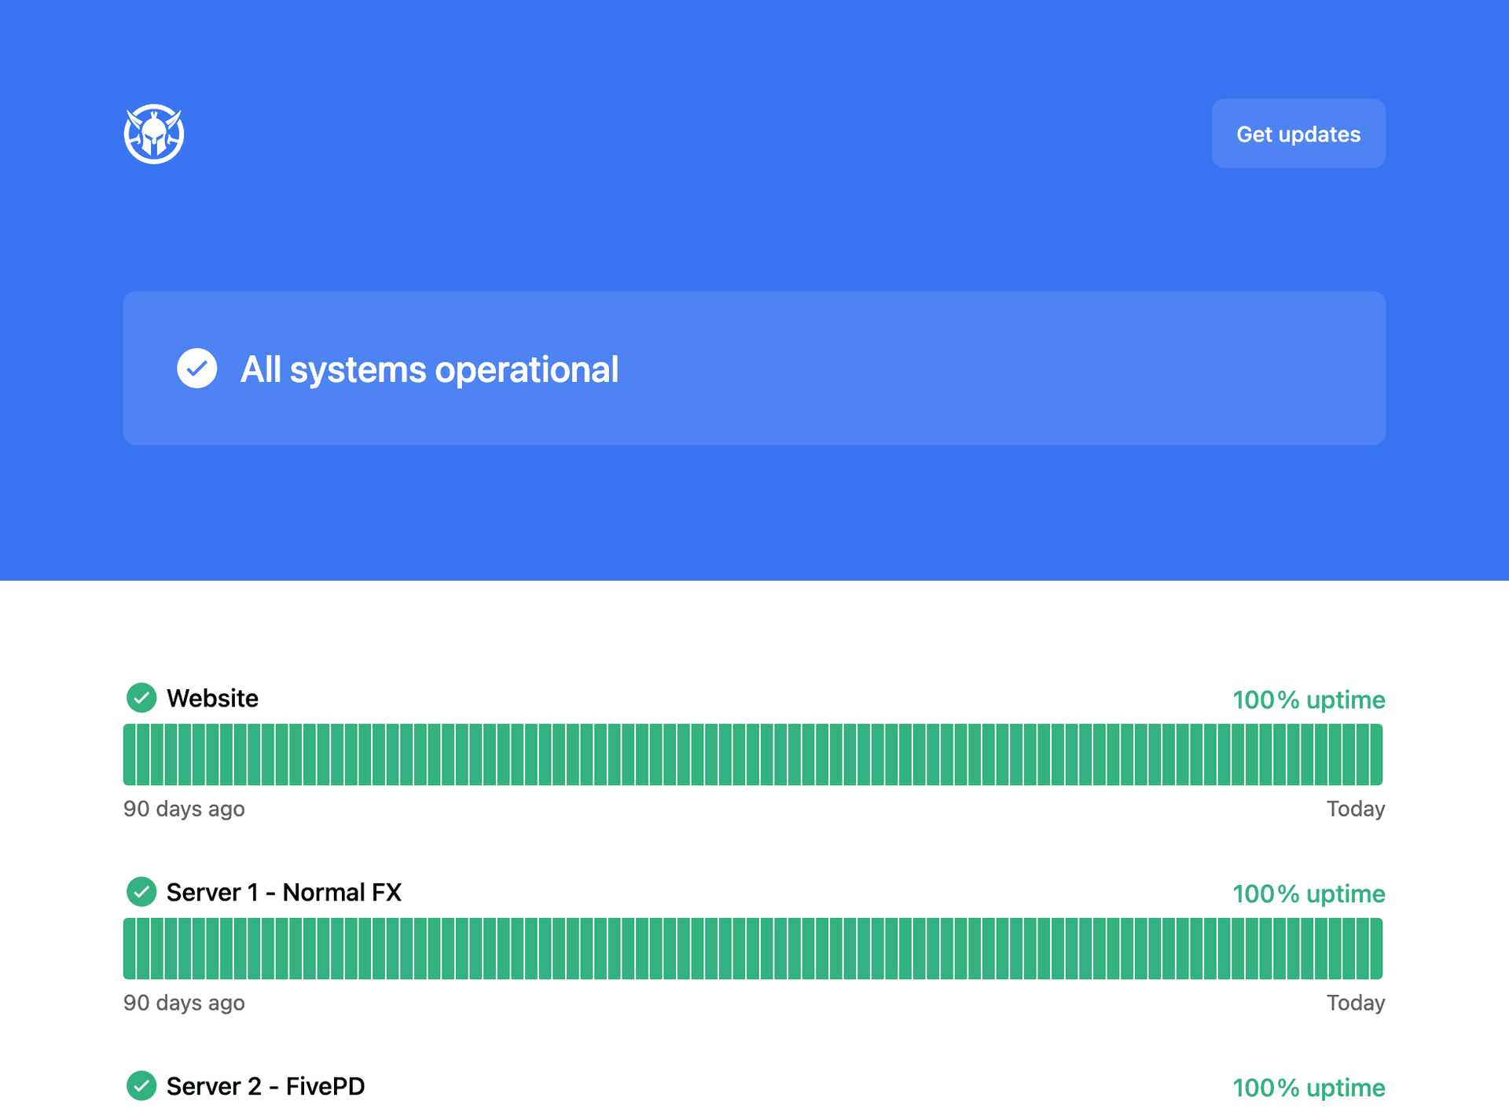The height and width of the screenshot is (1112, 1509).
Task: Click Server 1 100% uptime label
Action: click(x=1308, y=894)
